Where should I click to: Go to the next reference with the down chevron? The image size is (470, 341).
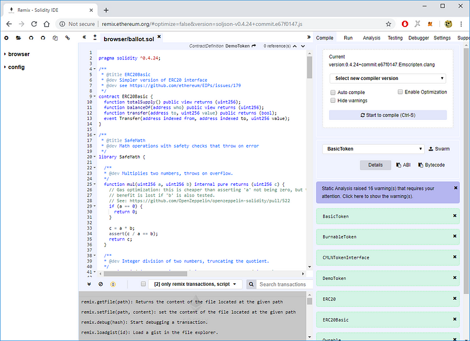point(303,46)
